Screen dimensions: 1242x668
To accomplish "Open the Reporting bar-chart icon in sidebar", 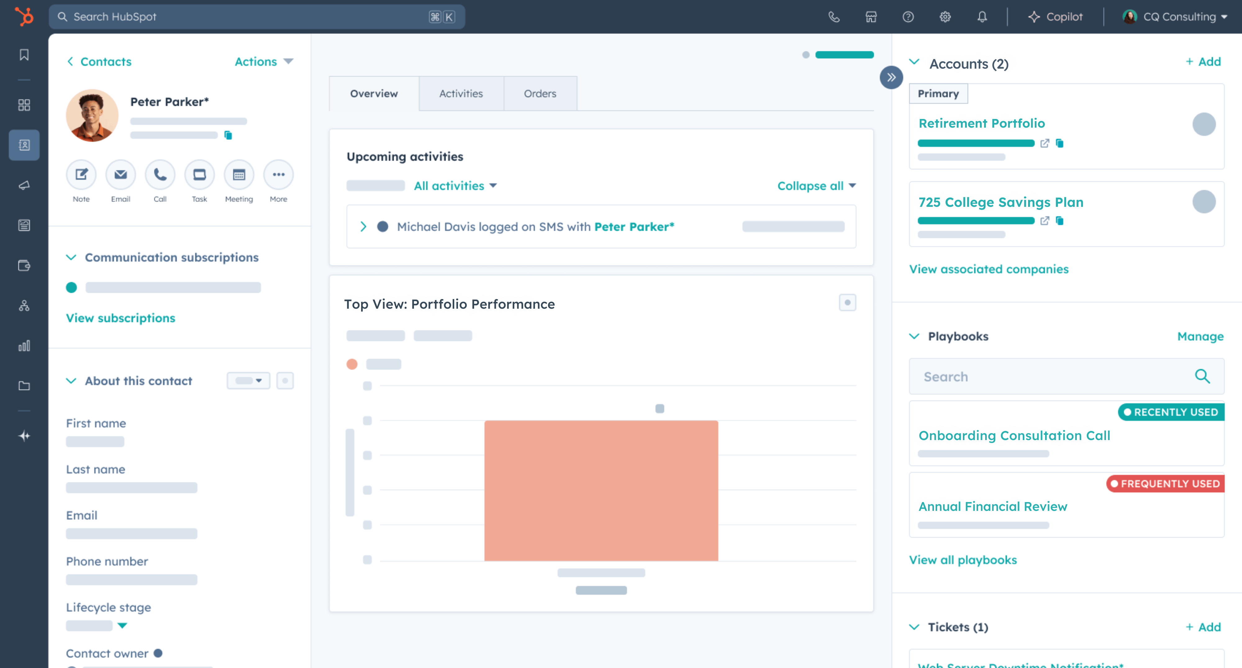I will coord(24,345).
